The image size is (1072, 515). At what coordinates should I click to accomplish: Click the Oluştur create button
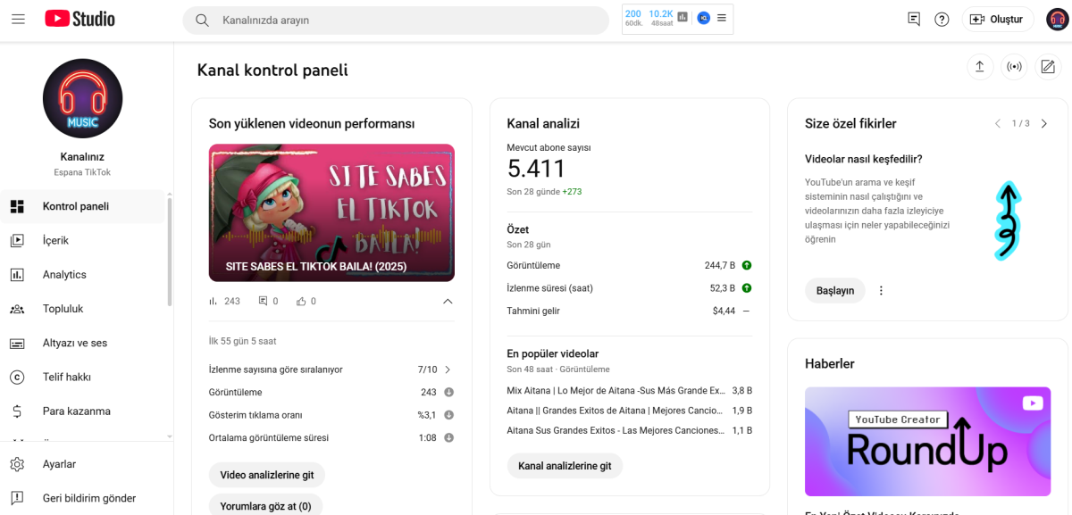pyautogui.click(x=998, y=19)
